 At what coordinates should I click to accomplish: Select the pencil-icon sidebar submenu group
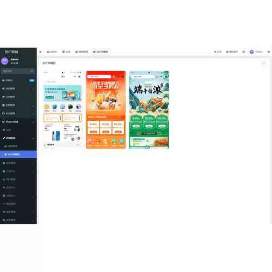(x=18, y=138)
